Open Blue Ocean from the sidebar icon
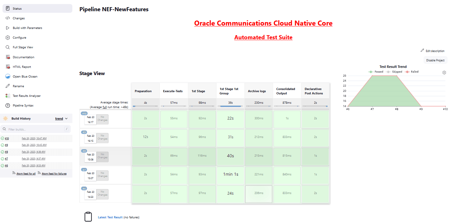 [x=7, y=76]
